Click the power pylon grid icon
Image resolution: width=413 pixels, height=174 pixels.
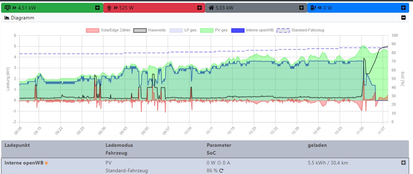109,8
